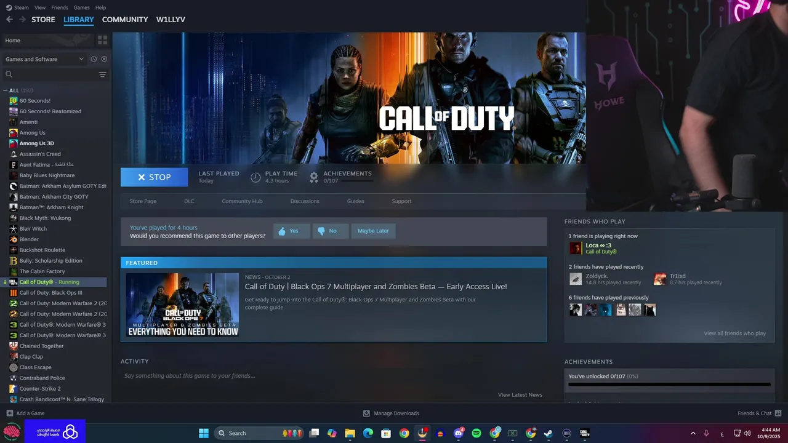This screenshot has width=788, height=443.
Task: Select Blender in the library list
Action: 29,239
